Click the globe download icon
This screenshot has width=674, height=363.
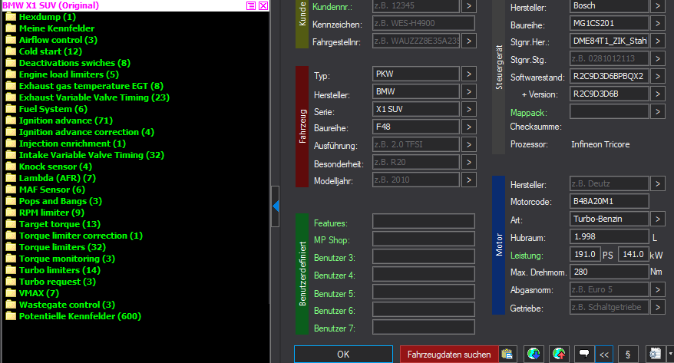click(534, 354)
